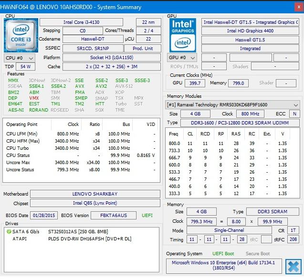Click the CR 1T value
The height and width of the screenshot is (280, 304).
pos(293,230)
